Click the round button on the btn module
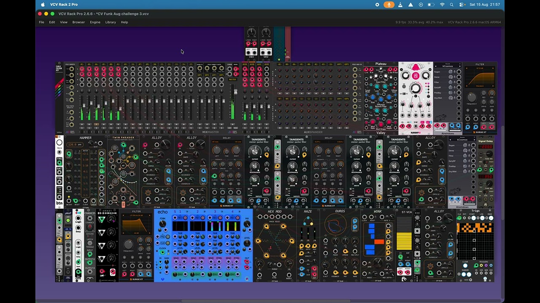Screen dimensions: 540x303 point(59,143)
